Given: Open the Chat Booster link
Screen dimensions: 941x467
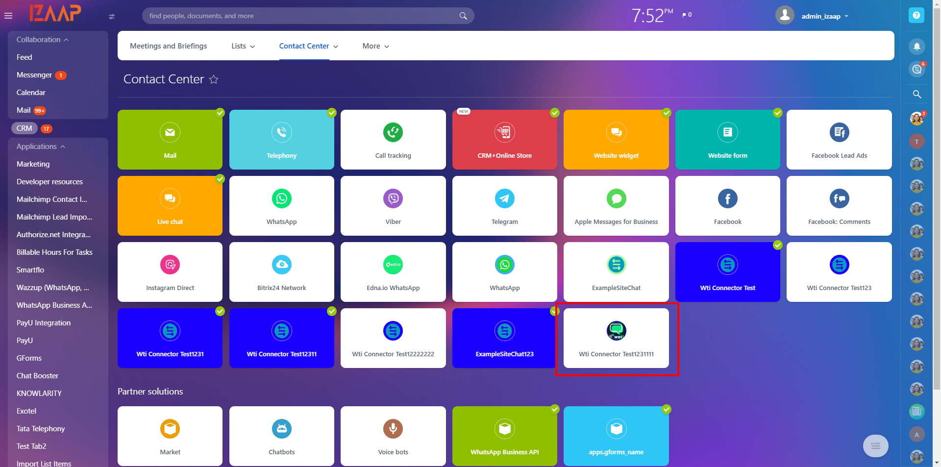Looking at the screenshot, I should [x=37, y=376].
